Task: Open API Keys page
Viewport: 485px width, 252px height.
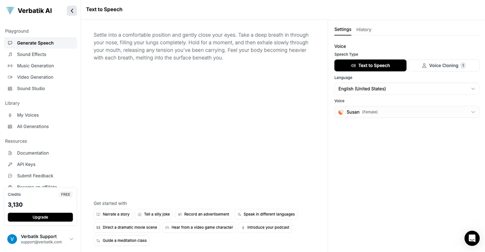Action: [x=26, y=164]
